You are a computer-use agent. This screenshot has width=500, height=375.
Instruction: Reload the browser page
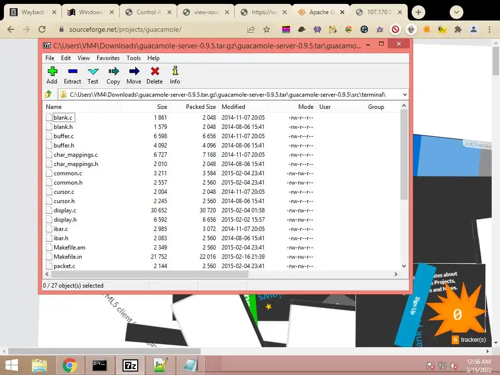(42, 29)
